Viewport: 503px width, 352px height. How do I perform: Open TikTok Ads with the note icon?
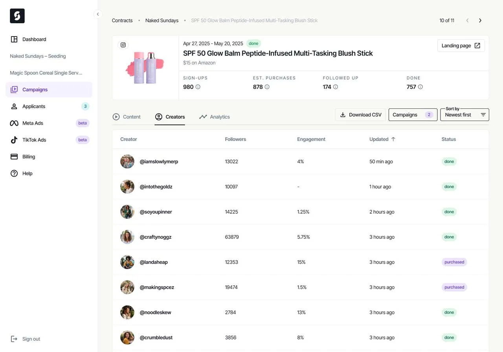[x=14, y=140]
